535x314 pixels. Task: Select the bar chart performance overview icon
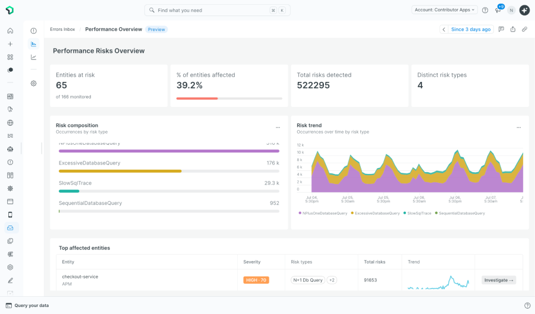tap(33, 44)
